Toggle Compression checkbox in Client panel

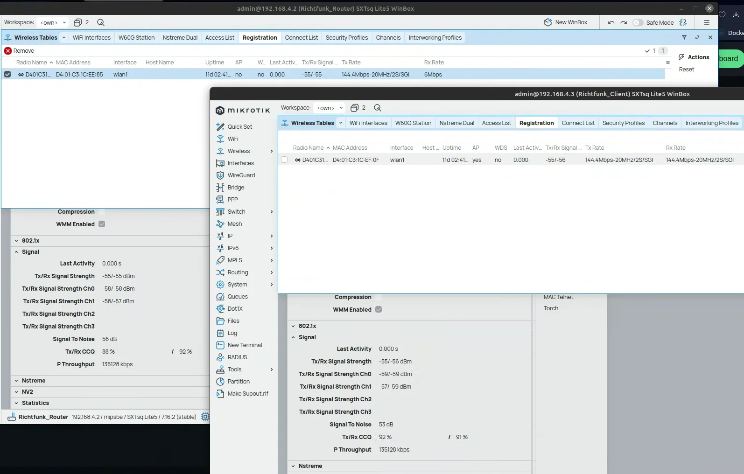click(x=379, y=297)
